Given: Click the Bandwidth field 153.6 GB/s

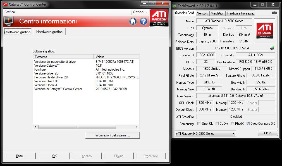Looking at the screenshot, I should pyautogui.click(x=261, y=89).
